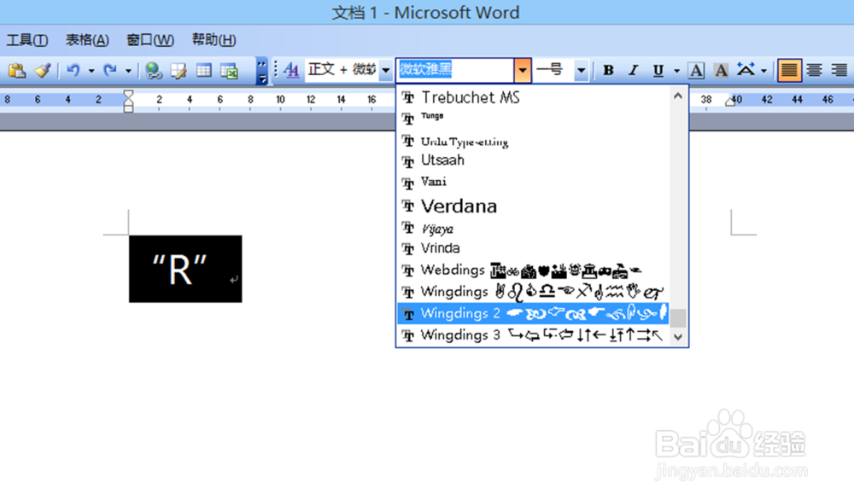Choose Trebuchet MS from the font list
Image resolution: width=854 pixels, height=500 pixels.
tap(533, 97)
